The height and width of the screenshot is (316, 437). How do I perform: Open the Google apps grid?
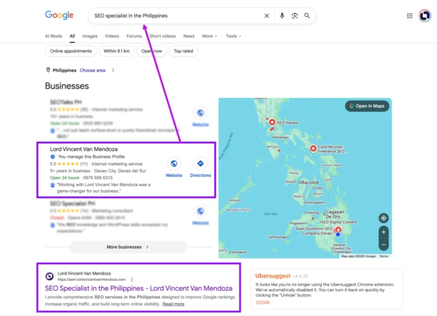click(x=410, y=16)
